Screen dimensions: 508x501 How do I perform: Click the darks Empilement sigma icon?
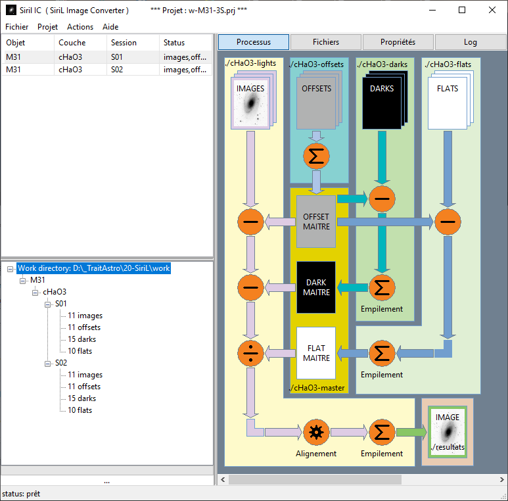pos(382,287)
